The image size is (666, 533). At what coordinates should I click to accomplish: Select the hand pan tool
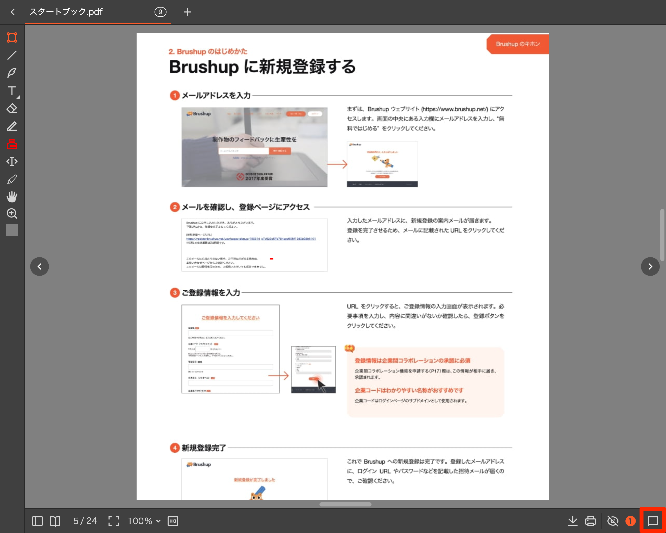(12, 196)
